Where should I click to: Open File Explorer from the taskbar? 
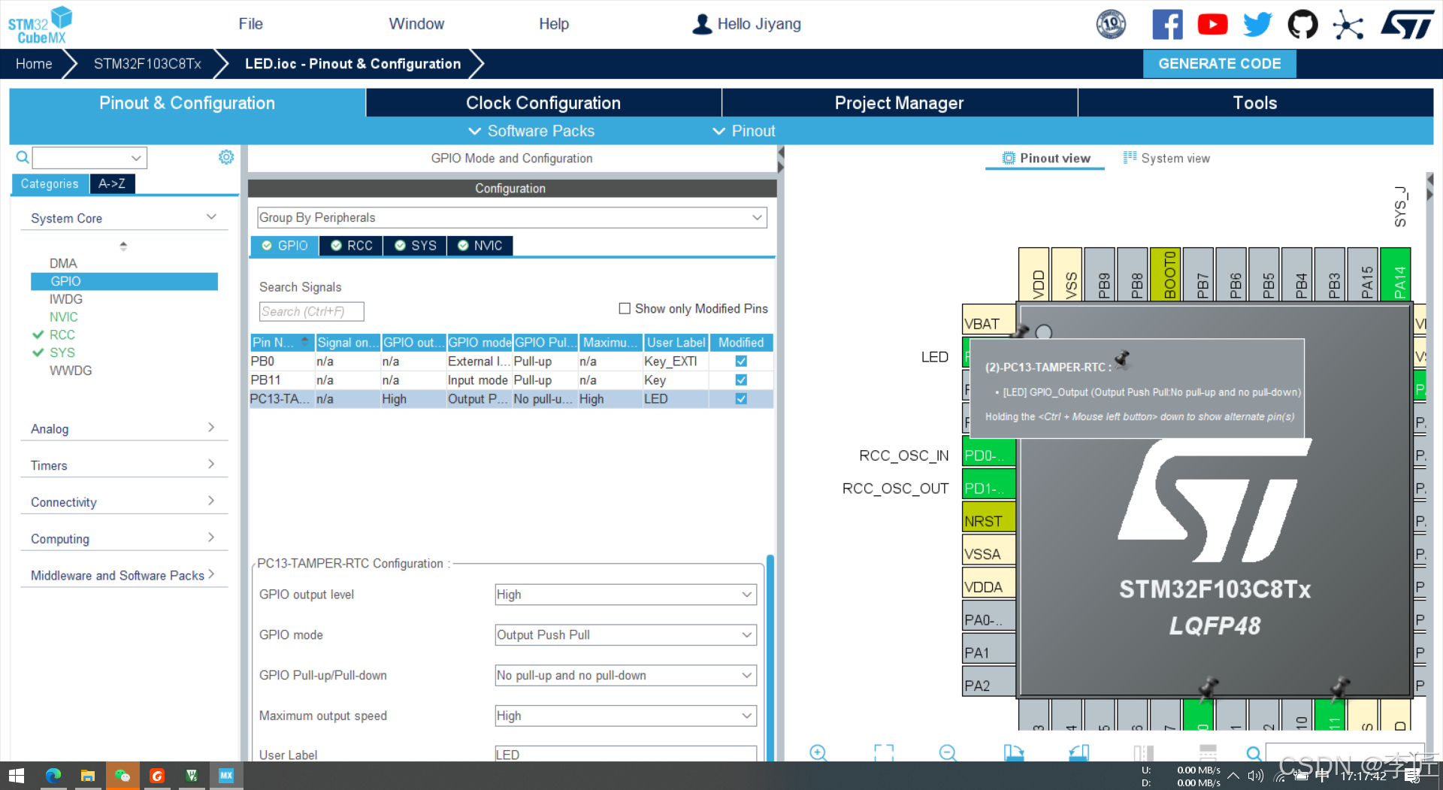[88, 776]
